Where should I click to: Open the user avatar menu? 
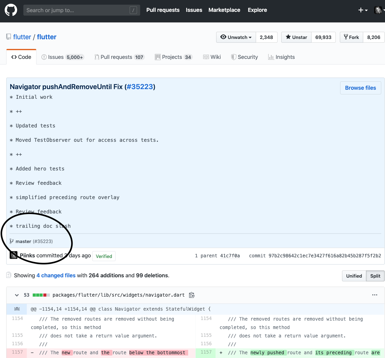pos(379,10)
